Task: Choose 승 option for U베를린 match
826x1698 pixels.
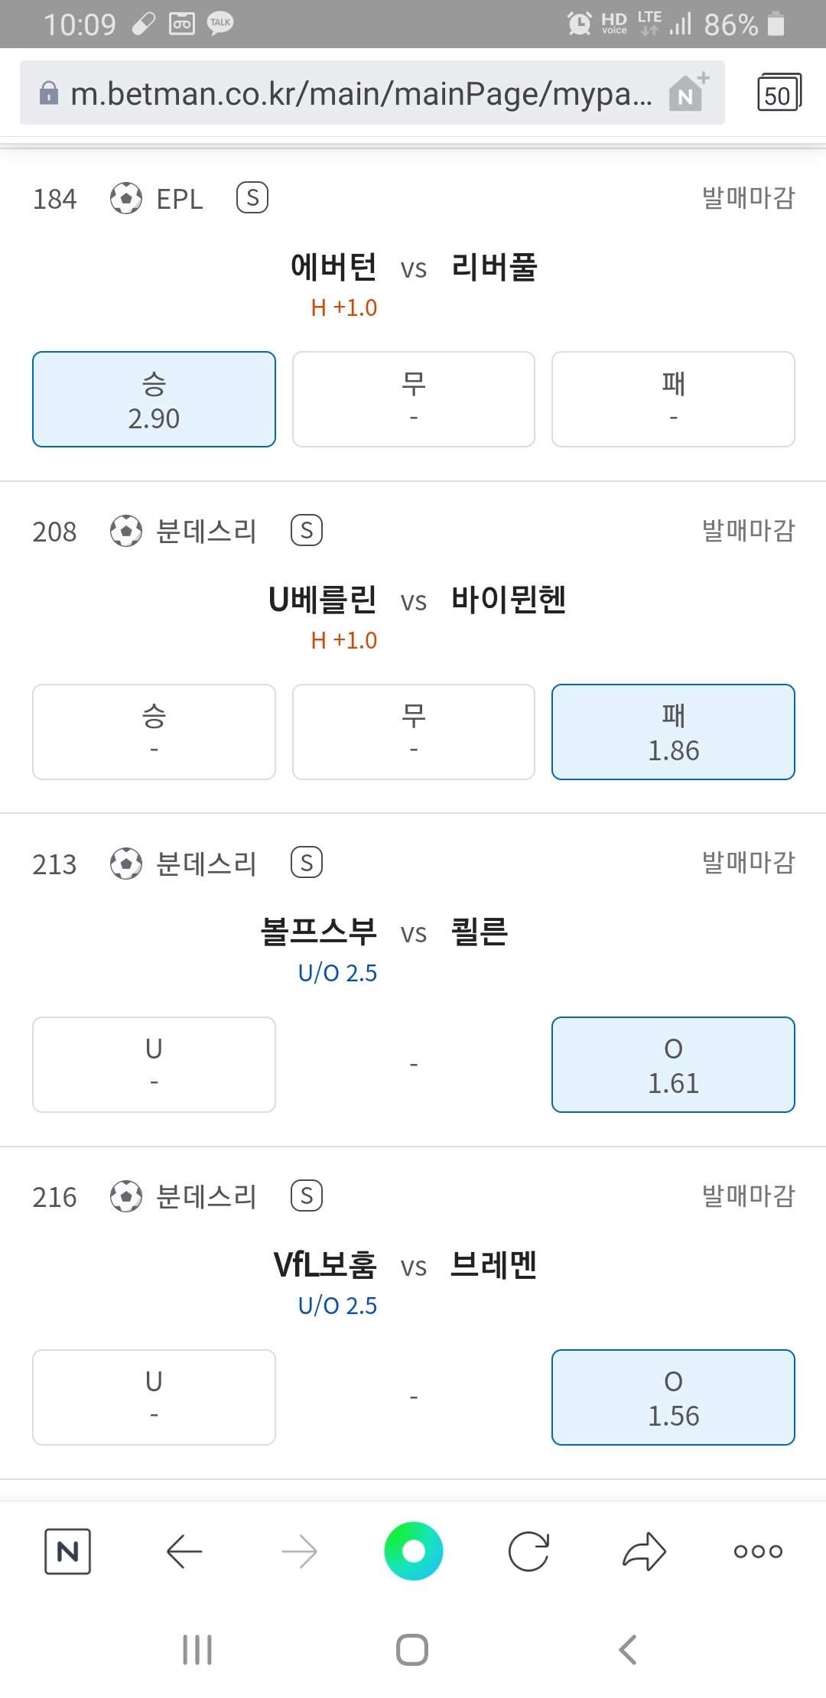Action: (154, 732)
